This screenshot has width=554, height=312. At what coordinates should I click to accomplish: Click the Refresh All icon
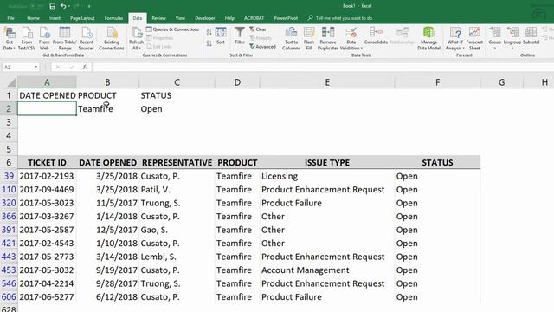(x=136, y=39)
